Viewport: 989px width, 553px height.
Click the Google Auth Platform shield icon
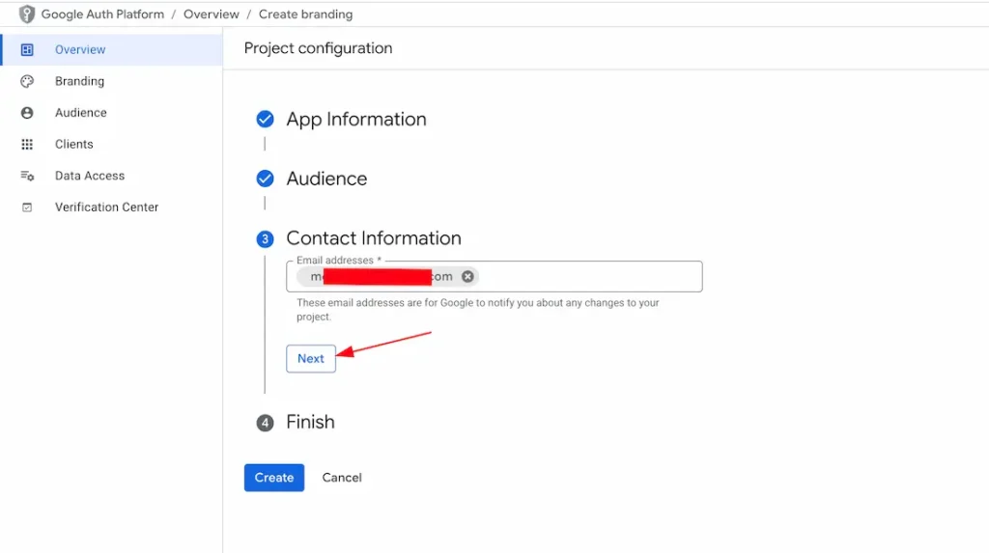tap(27, 14)
